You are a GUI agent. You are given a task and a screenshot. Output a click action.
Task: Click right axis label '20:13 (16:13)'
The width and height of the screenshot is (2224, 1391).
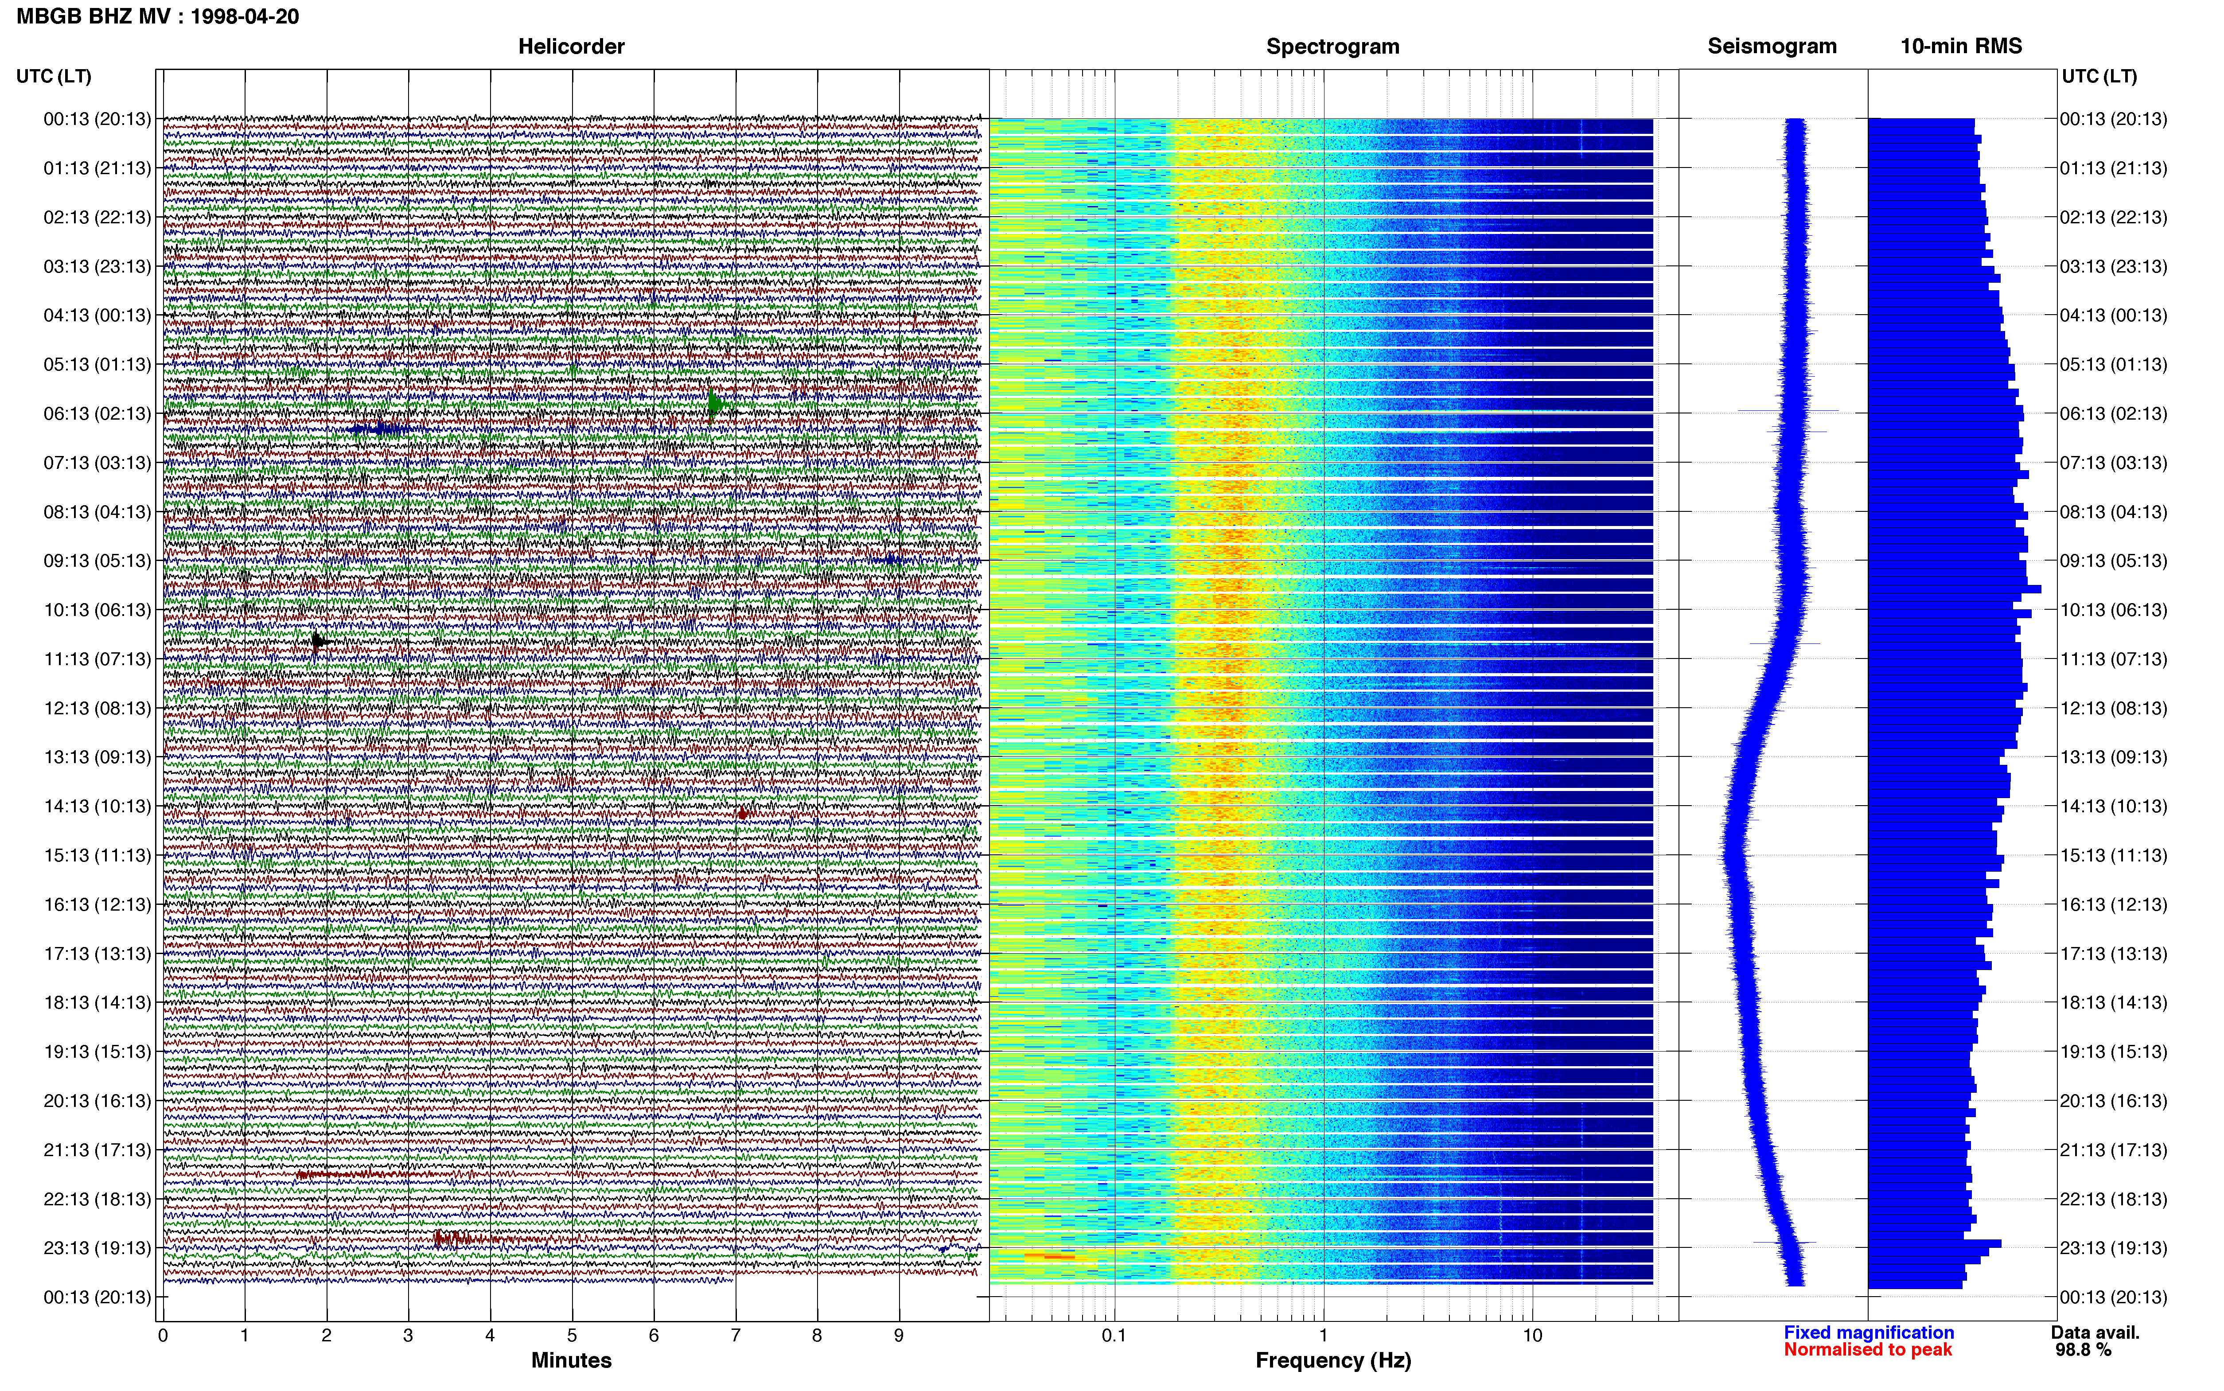point(2114,1101)
